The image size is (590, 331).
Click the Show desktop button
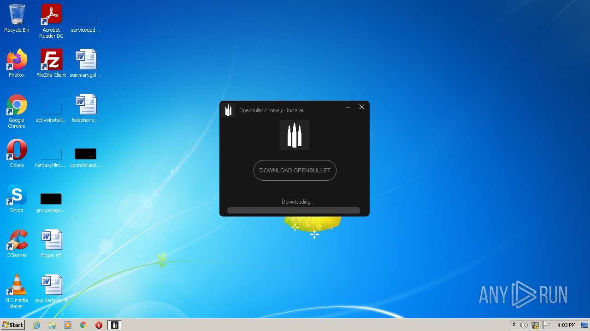coord(585,325)
